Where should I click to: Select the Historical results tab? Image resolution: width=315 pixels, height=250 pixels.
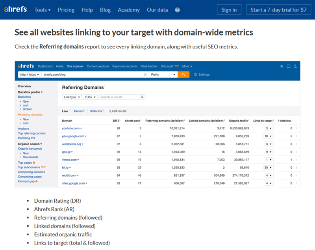pos(96,111)
